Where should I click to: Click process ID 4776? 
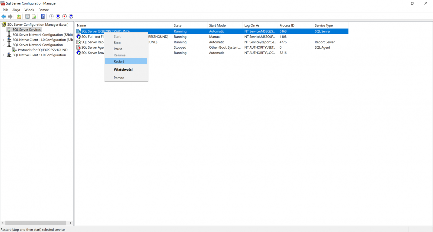tap(283, 42)
